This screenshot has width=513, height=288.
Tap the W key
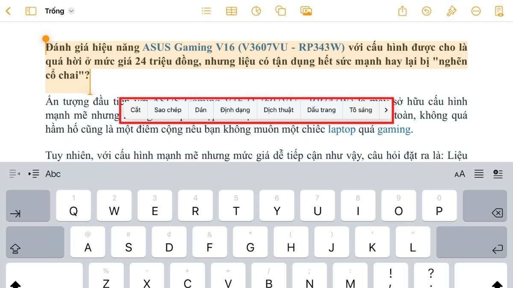(114, 206)
